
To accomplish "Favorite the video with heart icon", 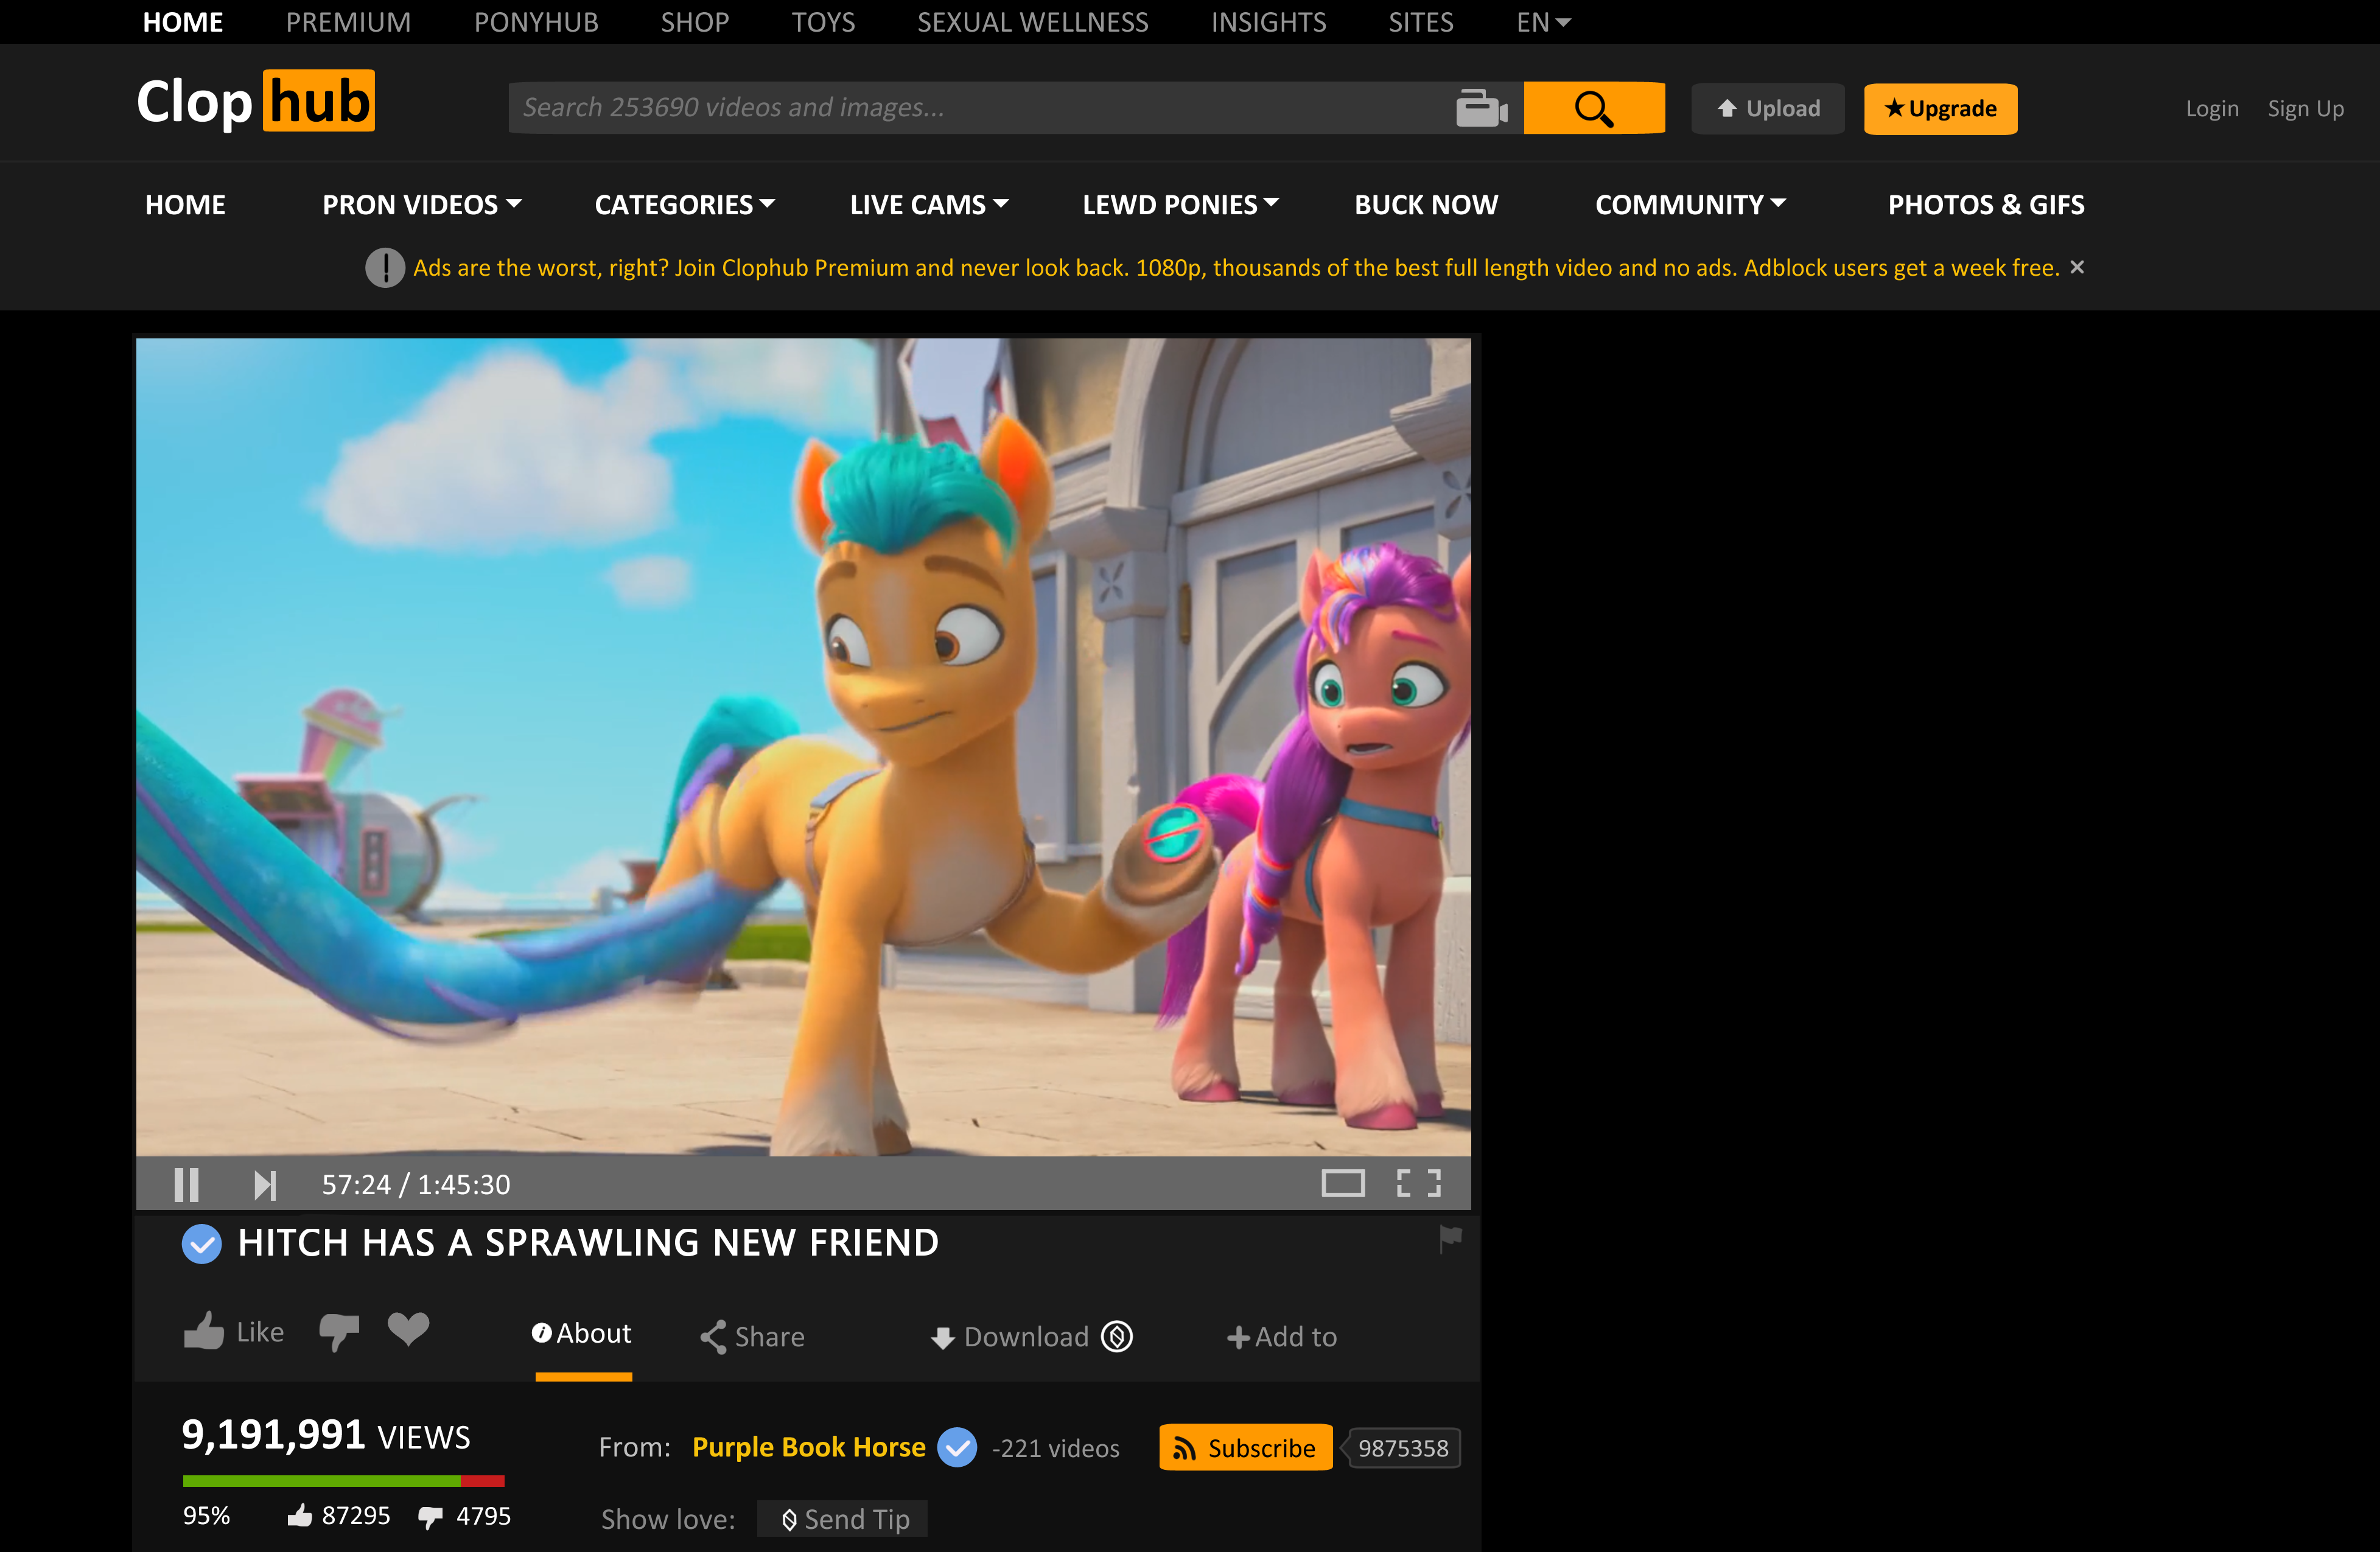I will tap(408, 1329).
